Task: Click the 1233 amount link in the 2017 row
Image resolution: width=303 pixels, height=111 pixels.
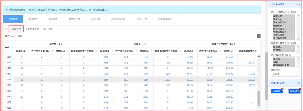Action: tap(106, 74)
